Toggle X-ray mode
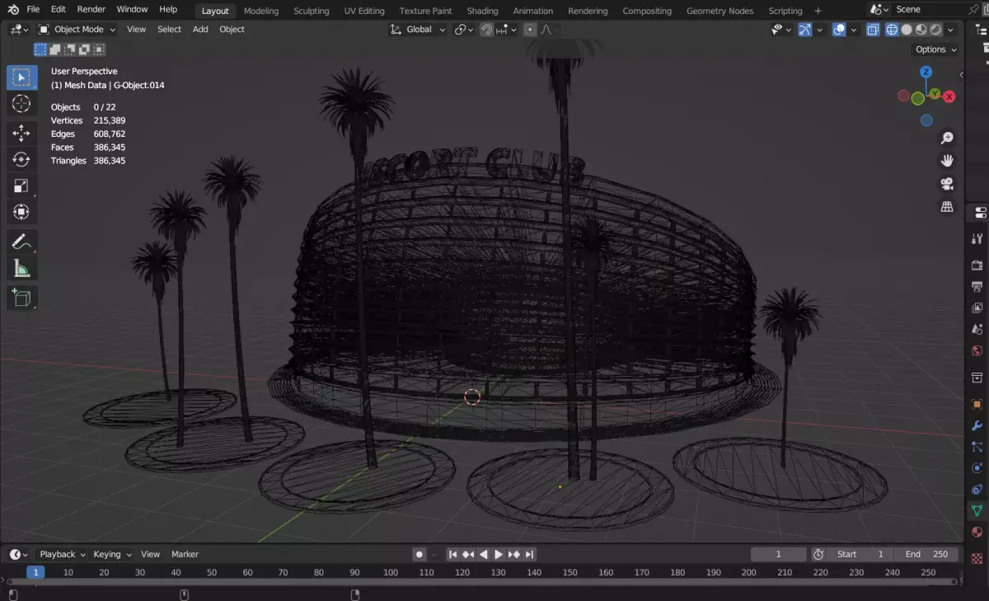 (873, 30)
